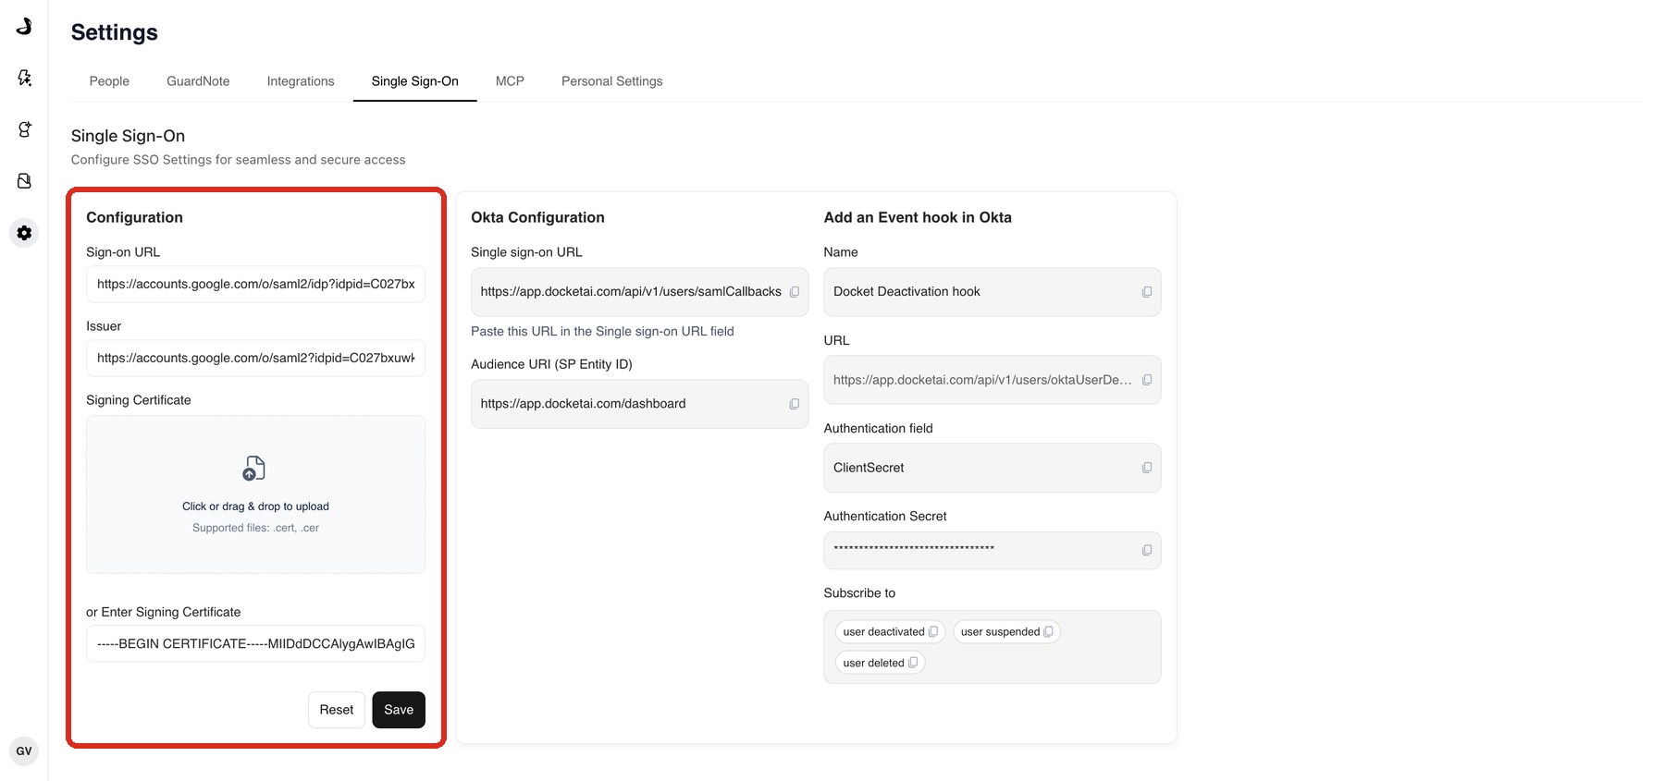Select the Settings gear icon in sidebar

tap(24, 233)
